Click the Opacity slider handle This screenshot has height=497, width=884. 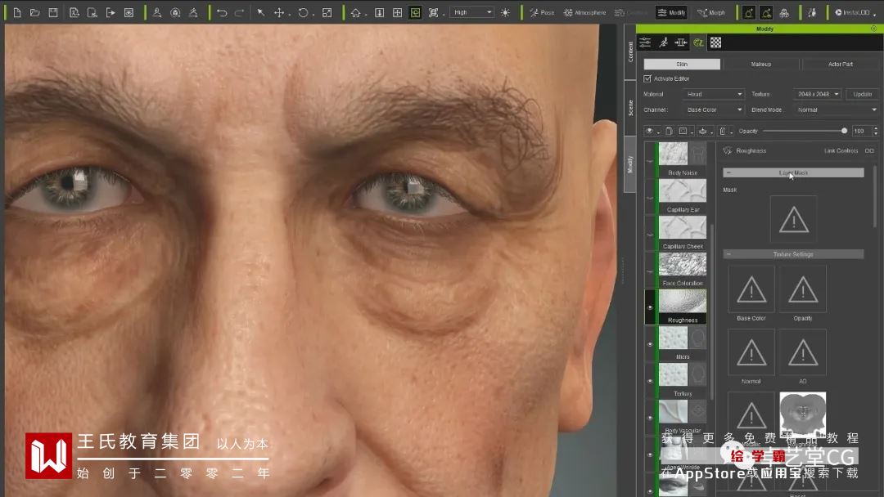844,131
